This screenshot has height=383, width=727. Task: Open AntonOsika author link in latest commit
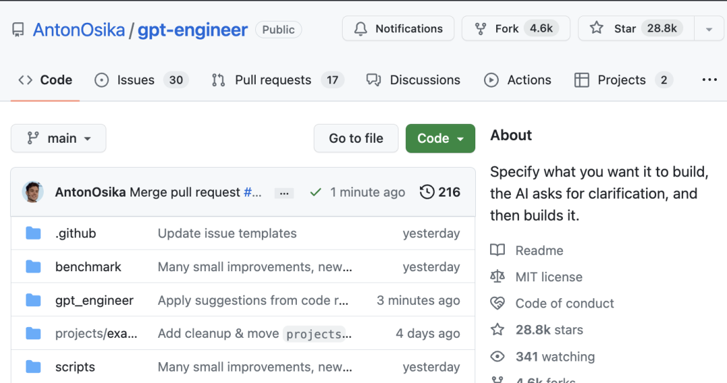90,192
